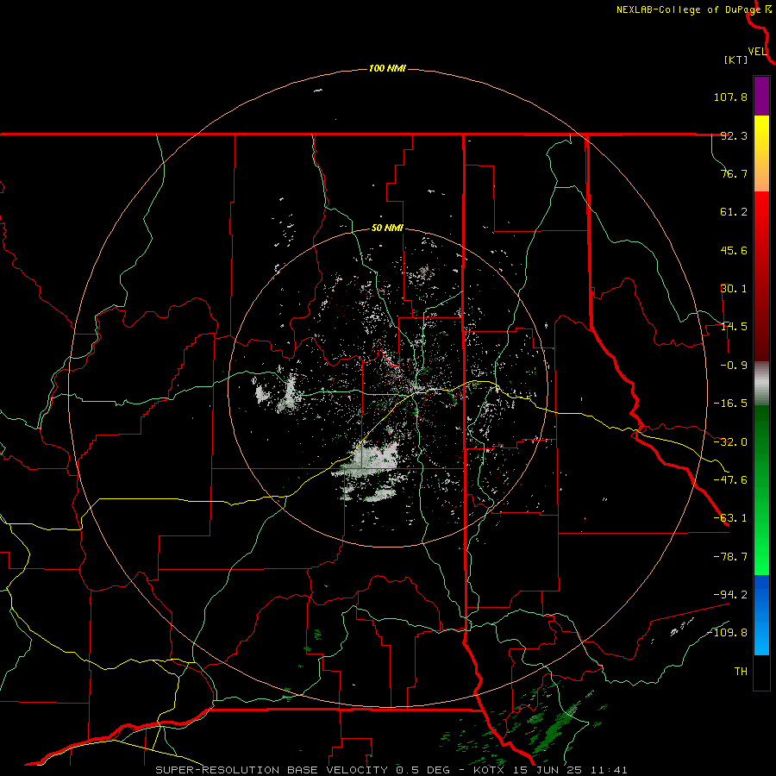
Task: Click the VEL legend title
Action: [757, 52]
